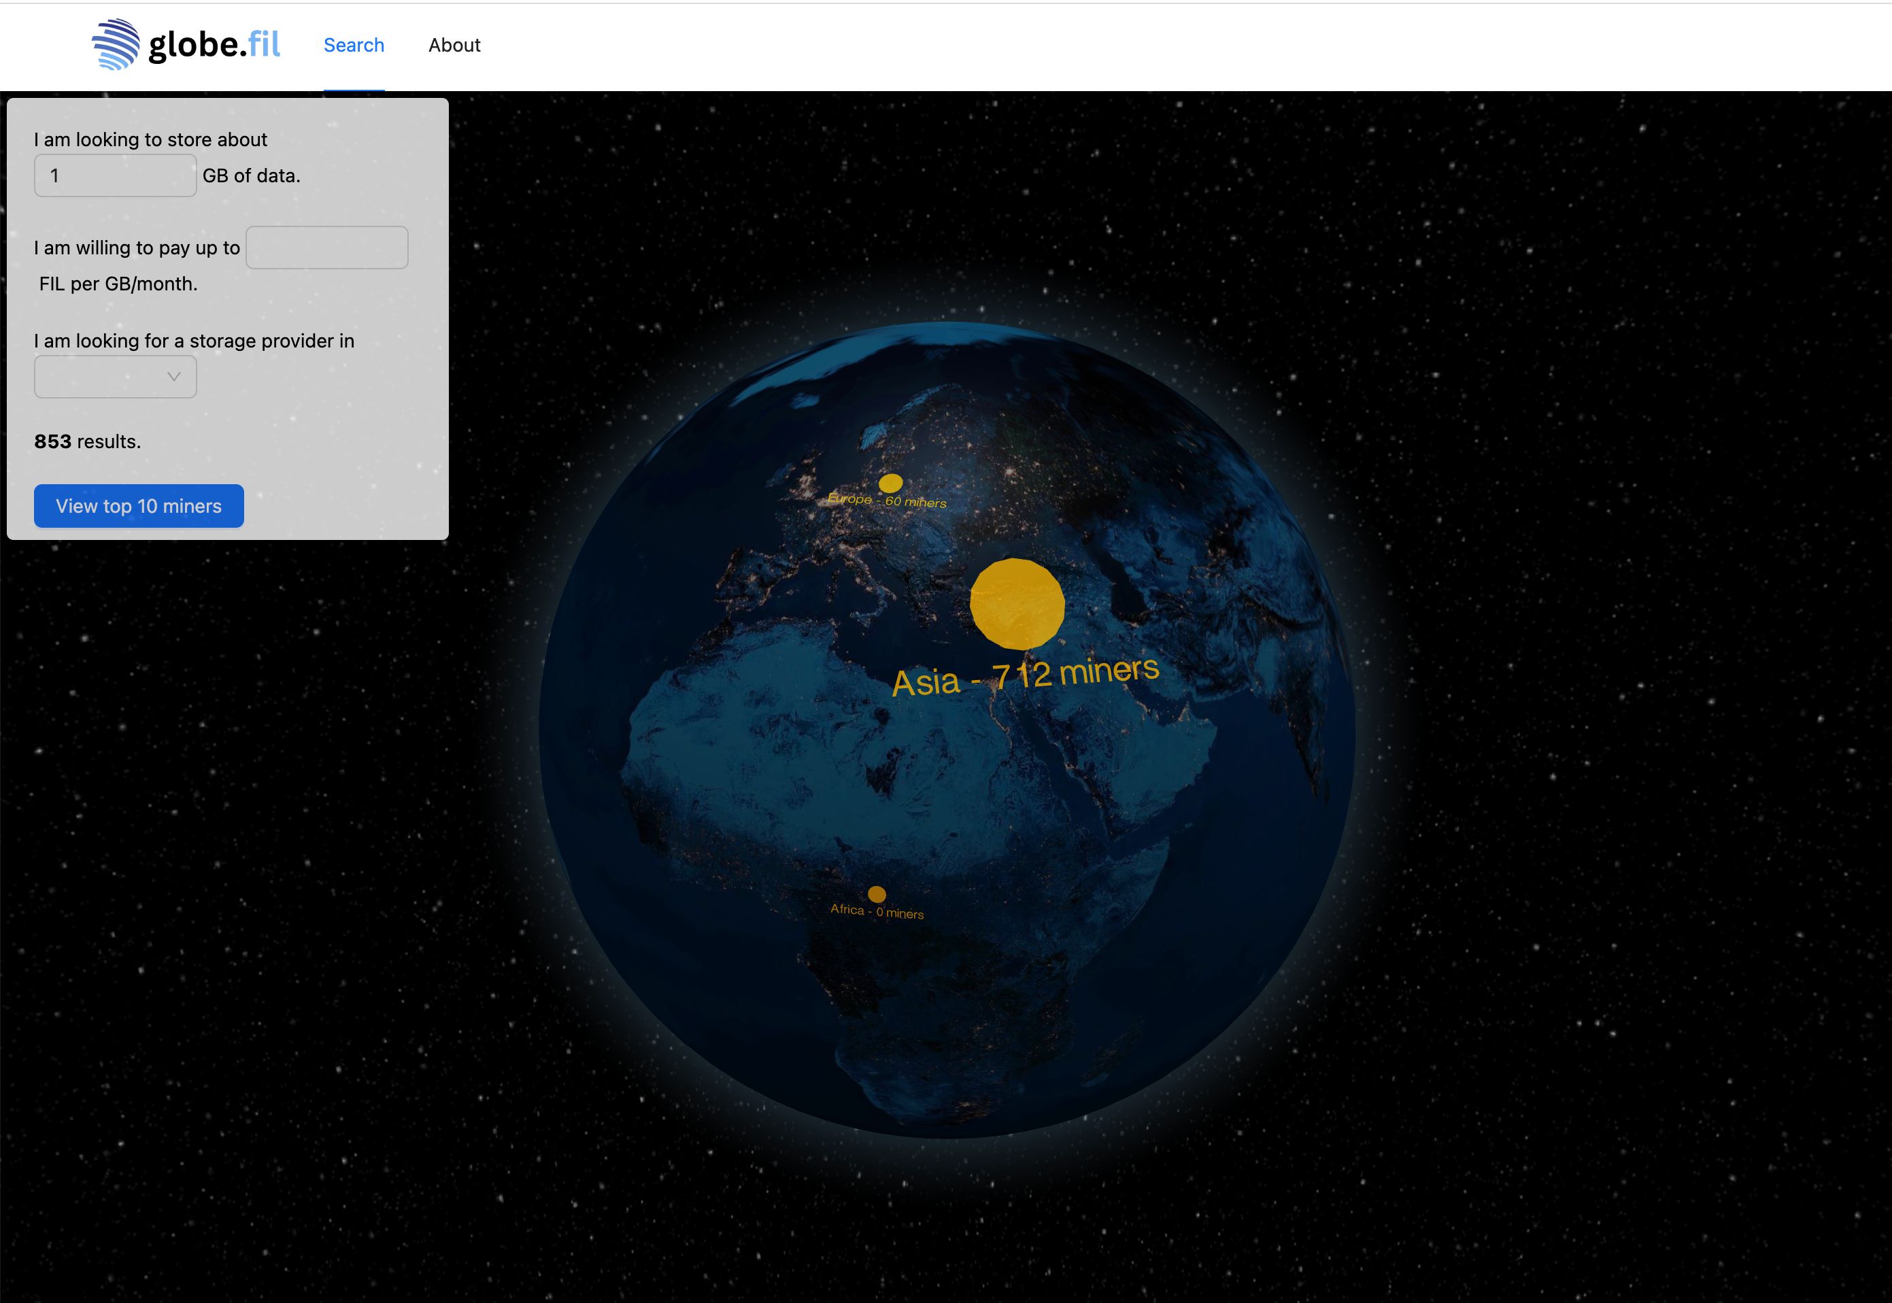Click the globe.fil logo
1892x1303 pixels.
pyautogui.click(x=186, y=44)
